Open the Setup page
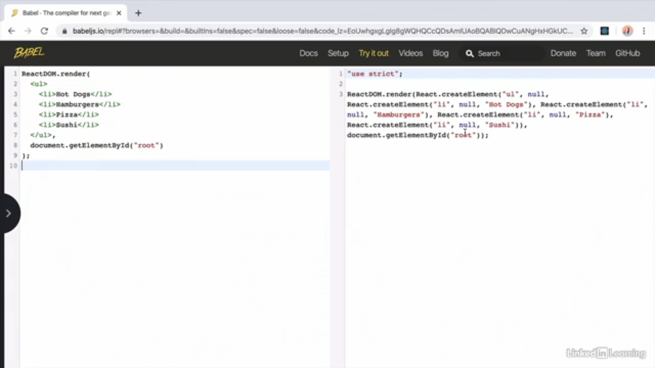 click(338, 53)
